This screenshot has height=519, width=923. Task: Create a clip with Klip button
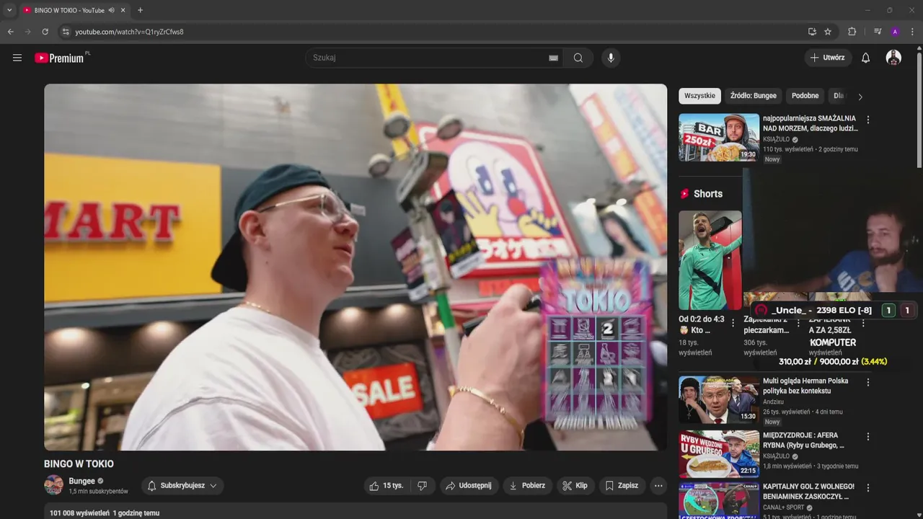[575, 486]
